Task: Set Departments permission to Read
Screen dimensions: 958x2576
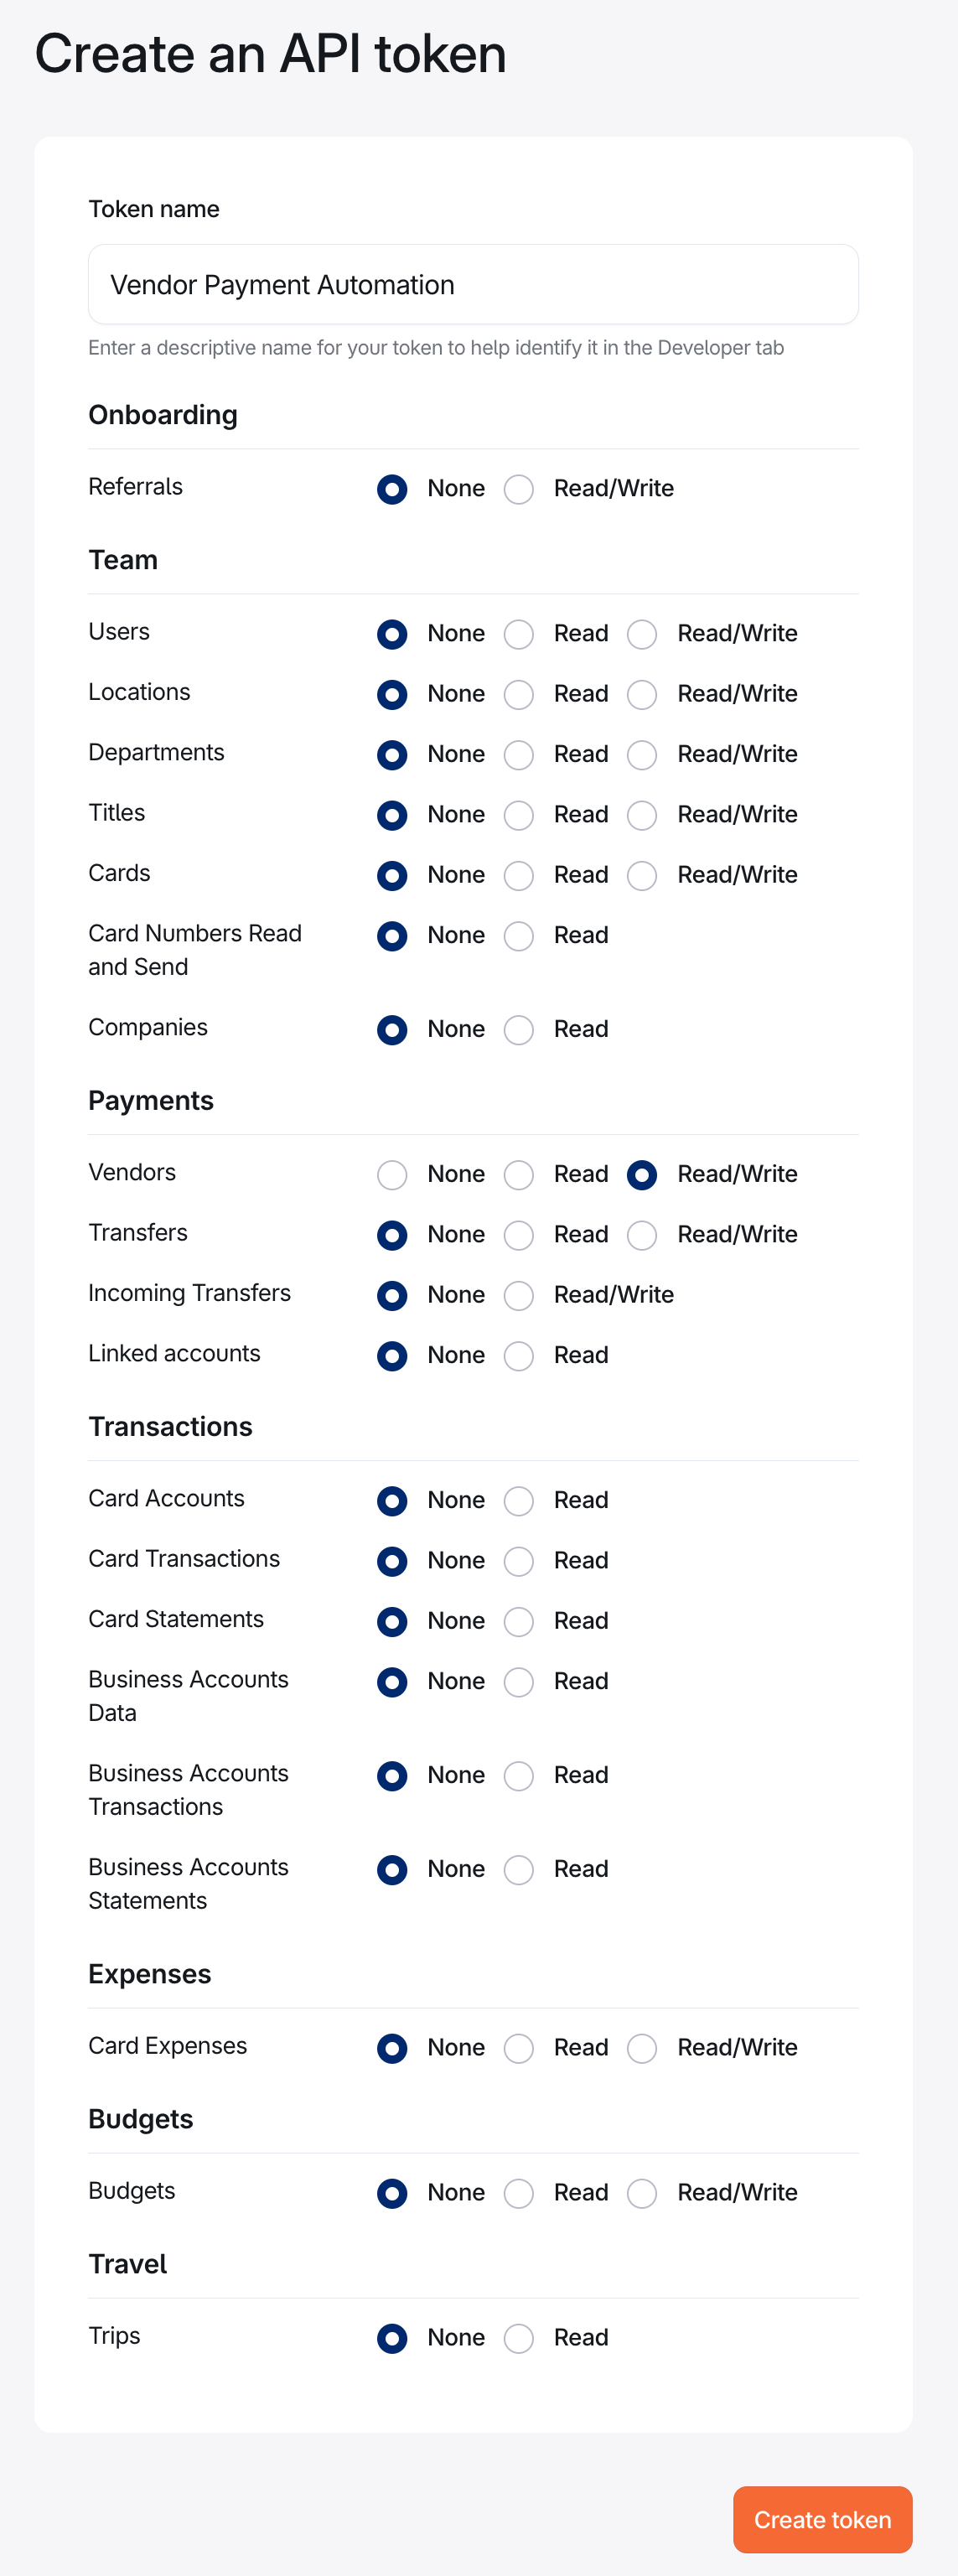Action: click(519, 755)
